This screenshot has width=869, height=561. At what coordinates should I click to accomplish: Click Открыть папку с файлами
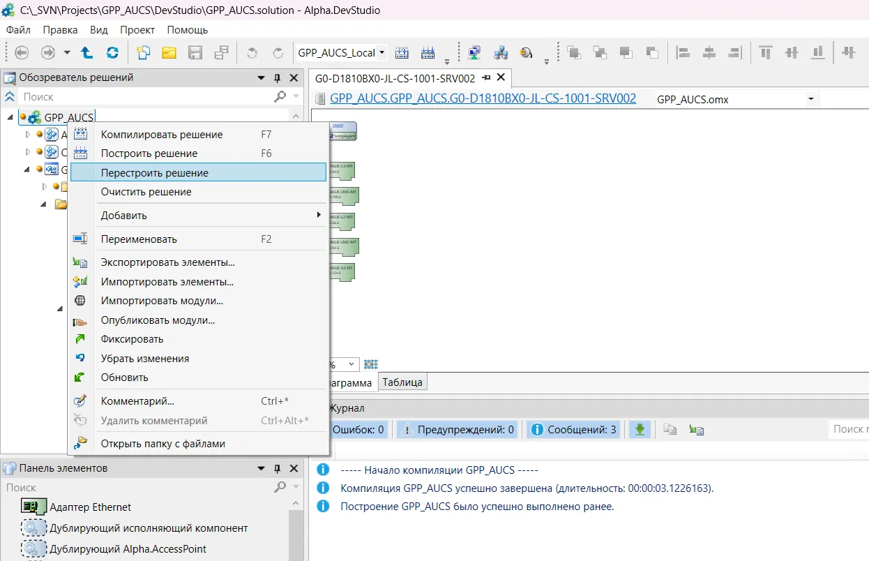point(198,443)
